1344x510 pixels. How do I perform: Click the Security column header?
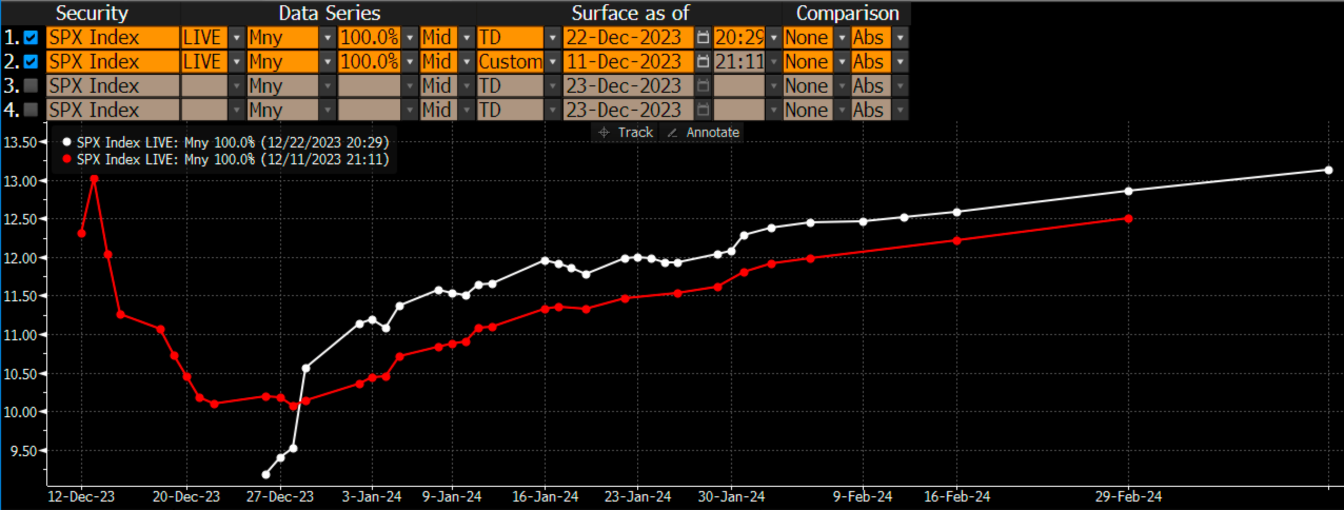pyautogui.click(x=92, y=13)
